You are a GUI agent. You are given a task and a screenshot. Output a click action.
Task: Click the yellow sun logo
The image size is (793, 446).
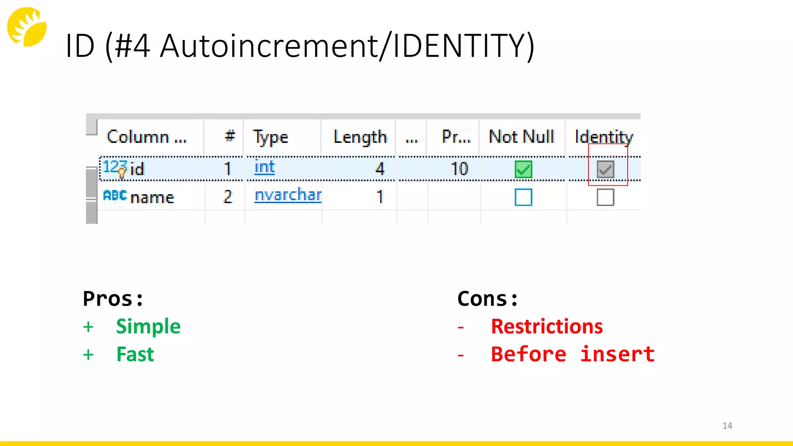(27, 27)
